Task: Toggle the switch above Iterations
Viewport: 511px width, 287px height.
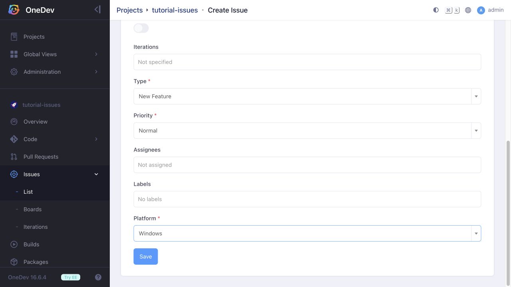Action: point(141,28)
